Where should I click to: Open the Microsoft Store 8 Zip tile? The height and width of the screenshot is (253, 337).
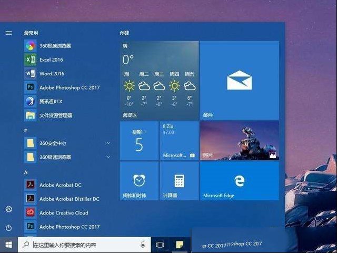(x=179, y=141)
